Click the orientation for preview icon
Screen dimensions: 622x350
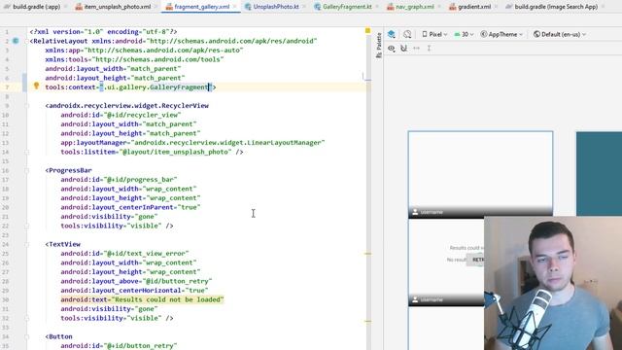407,35
